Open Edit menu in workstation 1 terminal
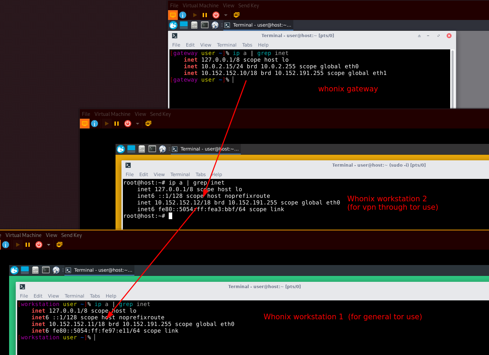Viewport: 489px width, 355px height. (38, 296)
